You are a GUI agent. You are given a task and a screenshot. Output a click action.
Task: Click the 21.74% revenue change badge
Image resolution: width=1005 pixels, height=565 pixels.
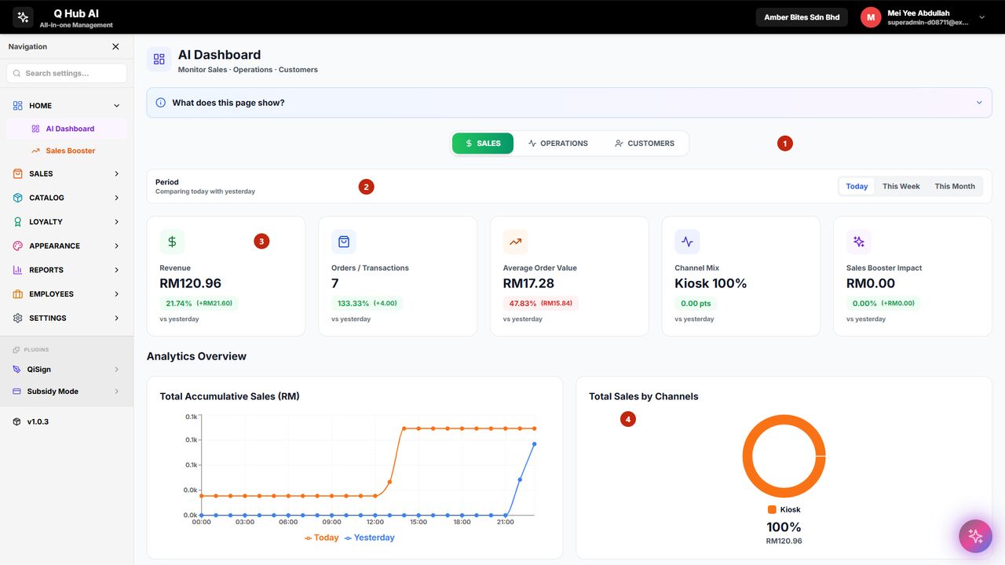(199, 303)
